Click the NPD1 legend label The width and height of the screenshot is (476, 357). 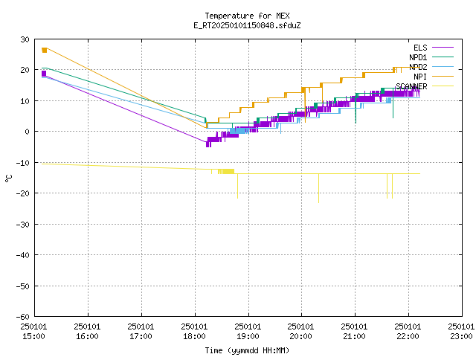pyautogui.click(x=418, y=57)
